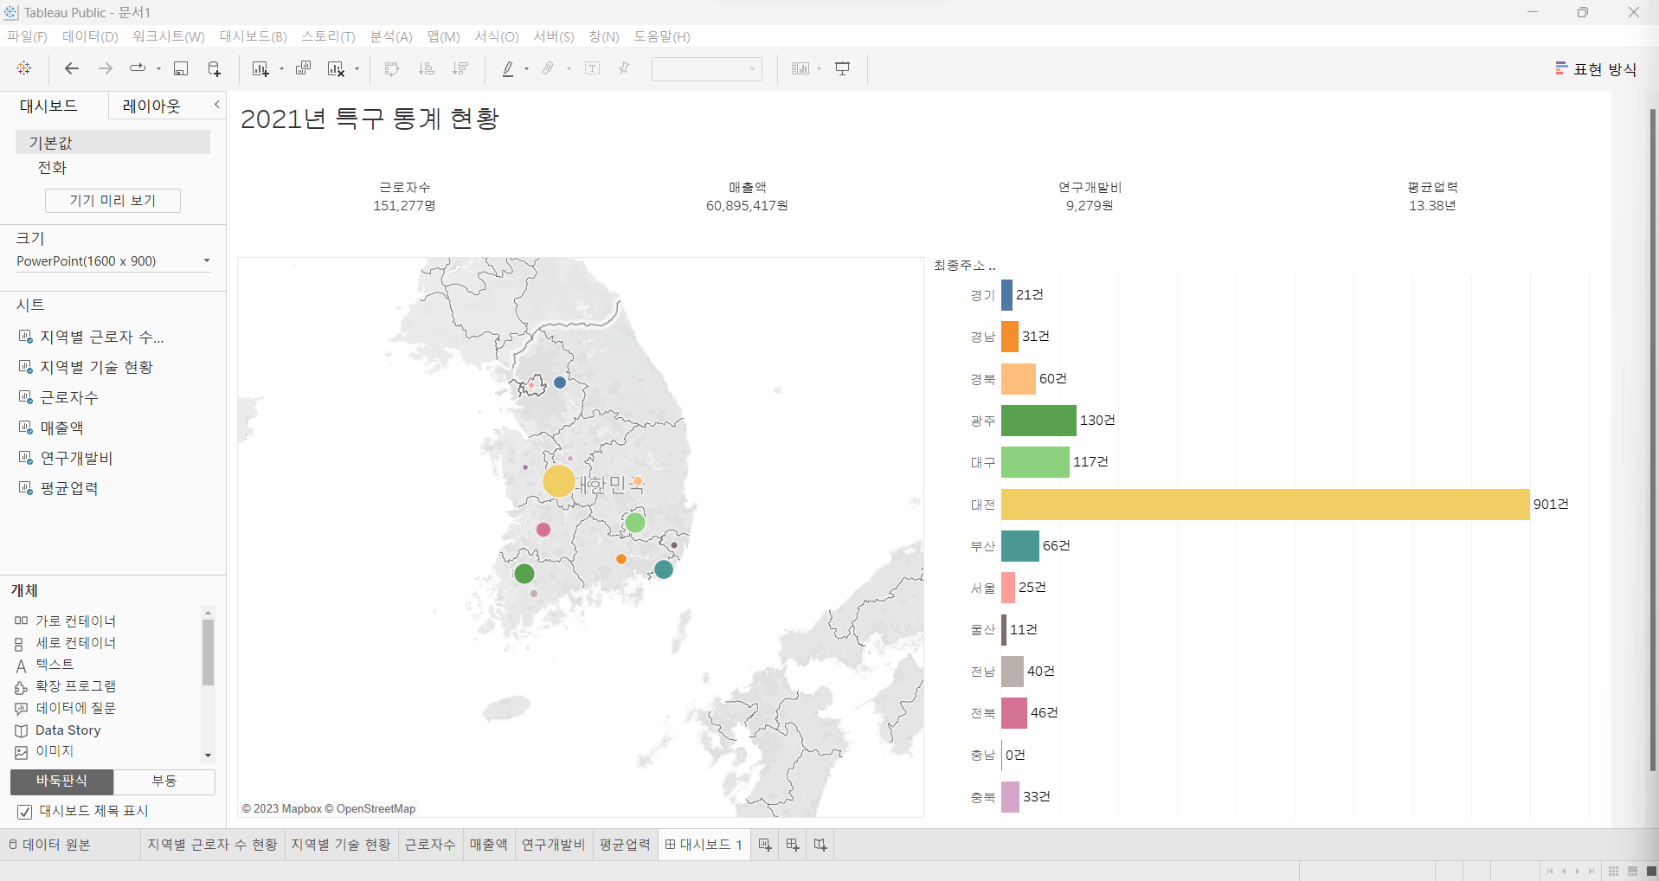Click the presentation mode icon
The image size is (1659, 881).
[842, 68]
